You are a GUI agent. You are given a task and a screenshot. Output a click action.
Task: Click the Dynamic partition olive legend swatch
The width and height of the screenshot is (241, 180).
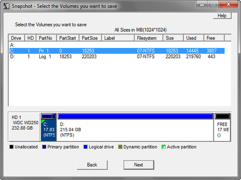[x=120, y=147]
